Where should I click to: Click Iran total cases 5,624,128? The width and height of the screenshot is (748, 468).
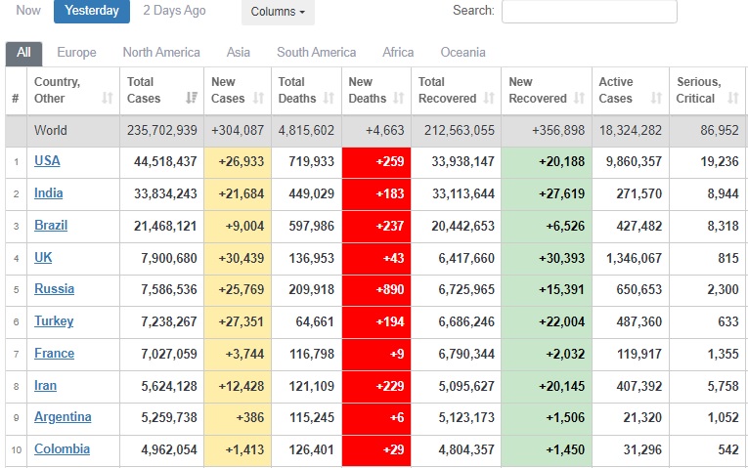(169, 386)
